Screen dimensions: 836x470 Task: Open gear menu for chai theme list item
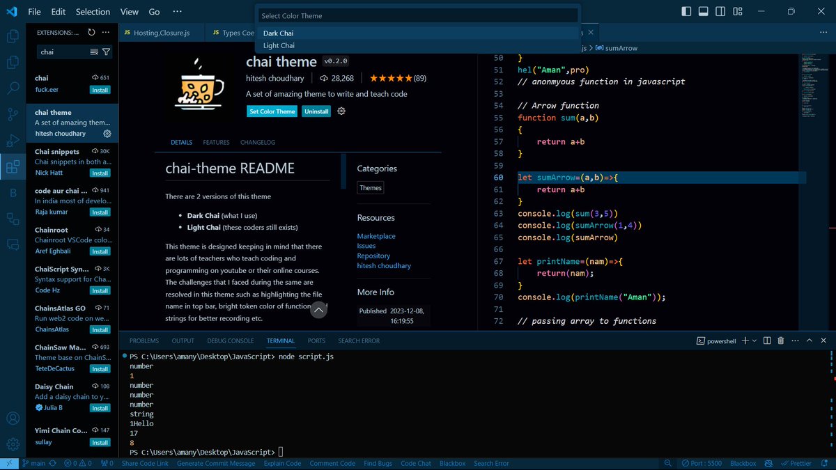(x=107, y=134)
